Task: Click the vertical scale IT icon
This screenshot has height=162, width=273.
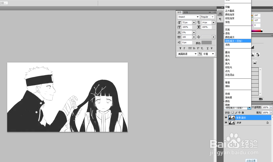Action: [x=179, y=27]
